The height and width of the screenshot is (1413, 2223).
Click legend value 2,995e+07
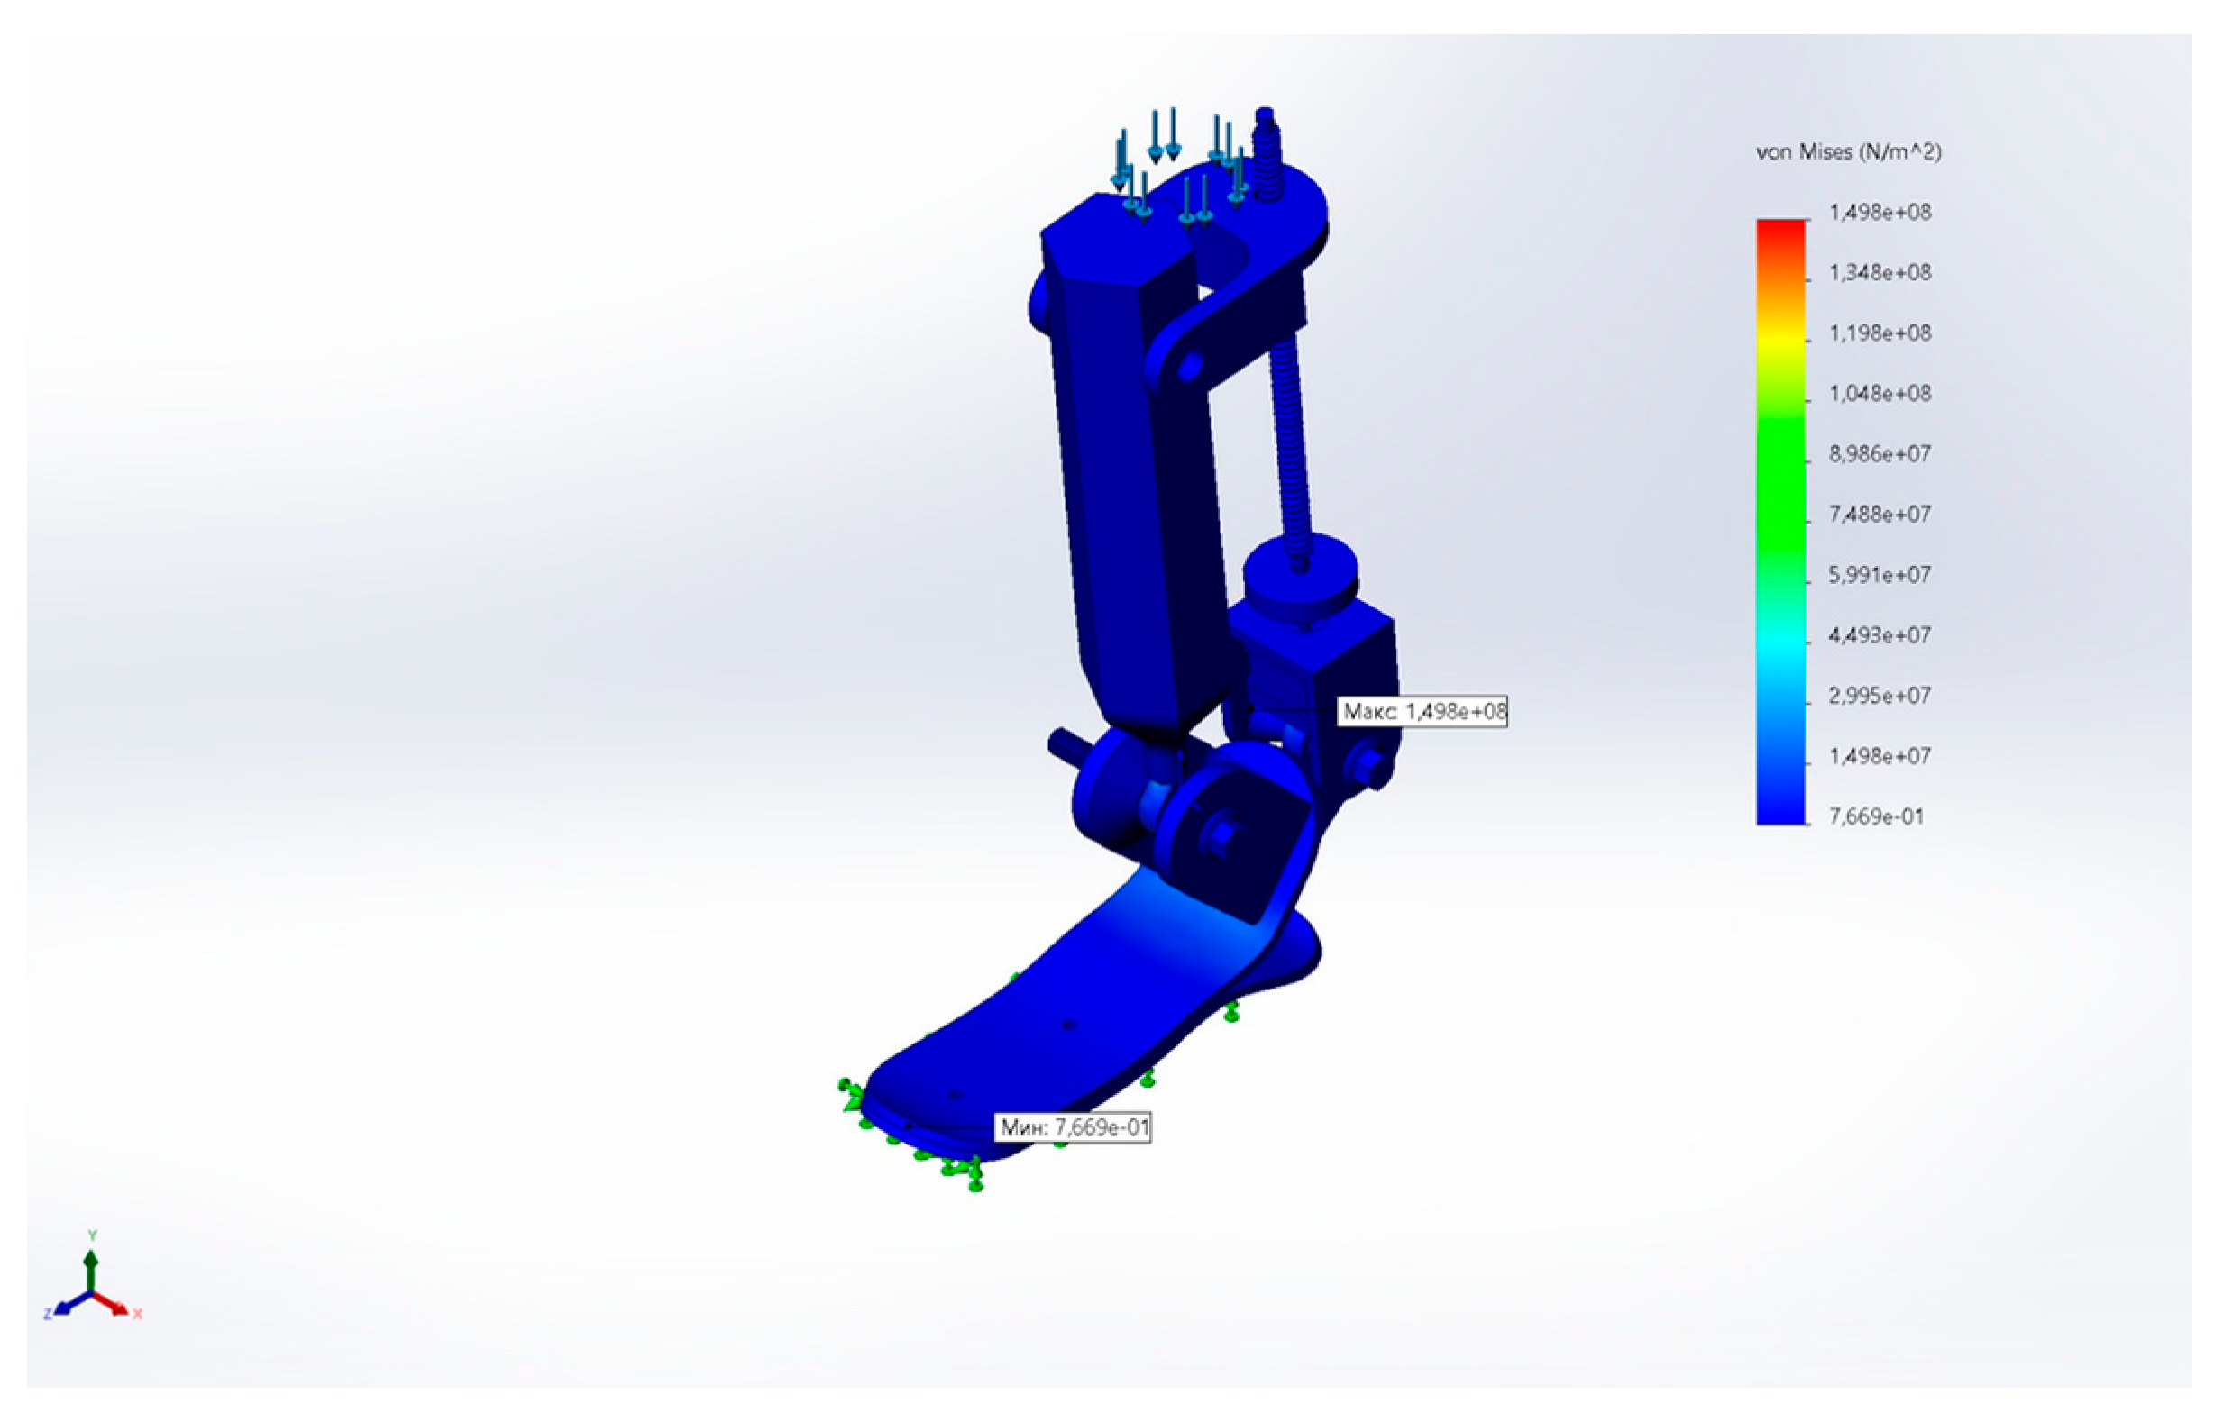[1880, 695]
